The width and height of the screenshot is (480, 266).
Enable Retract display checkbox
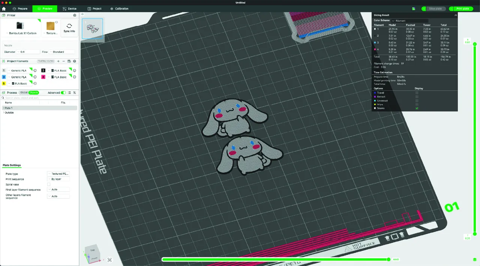click(417, 97)
